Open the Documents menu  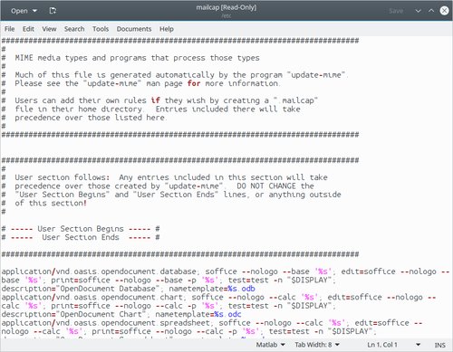[x=134, y=29]
